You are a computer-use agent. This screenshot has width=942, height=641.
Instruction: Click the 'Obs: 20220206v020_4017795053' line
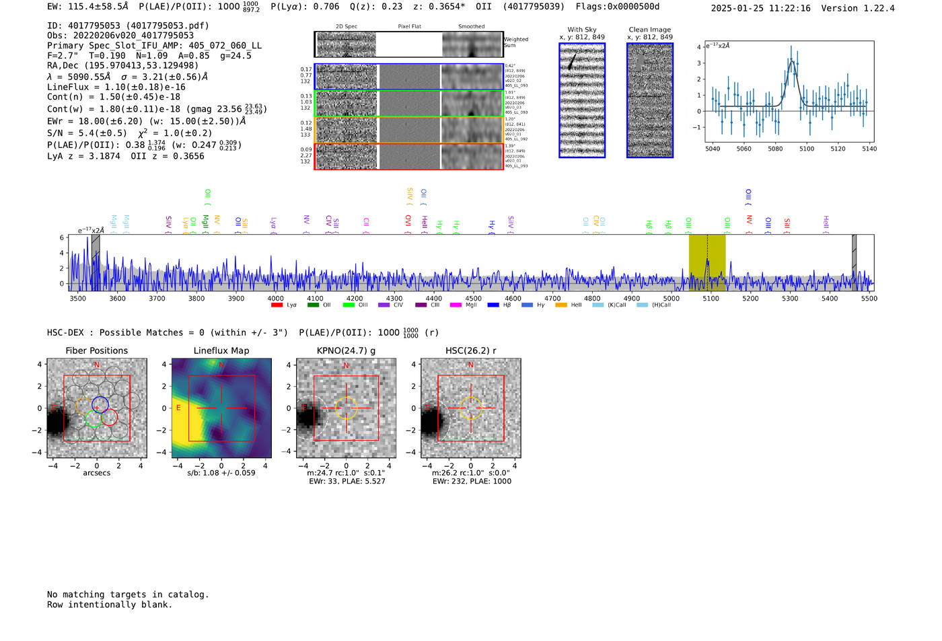(x=120, y=36)
